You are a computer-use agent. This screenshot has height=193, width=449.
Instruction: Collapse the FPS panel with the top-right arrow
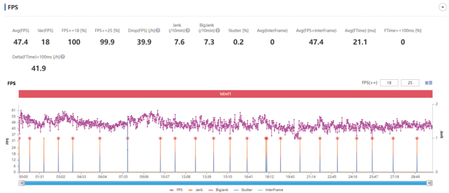pyautogui.click(x=442, y=8)
